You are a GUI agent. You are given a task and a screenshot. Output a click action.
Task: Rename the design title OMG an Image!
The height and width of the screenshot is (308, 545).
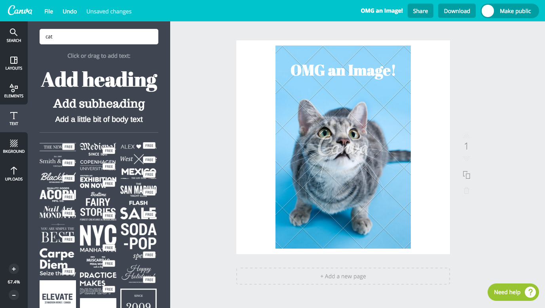tap(382, 11)
